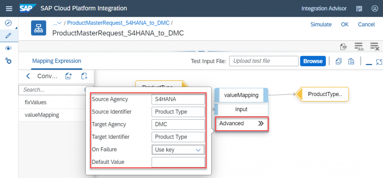
Task: Open the user profile icon
Action: (x=374, y=9)
